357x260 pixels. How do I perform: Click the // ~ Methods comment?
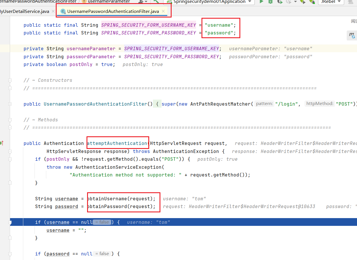click(x=41, y=120)
